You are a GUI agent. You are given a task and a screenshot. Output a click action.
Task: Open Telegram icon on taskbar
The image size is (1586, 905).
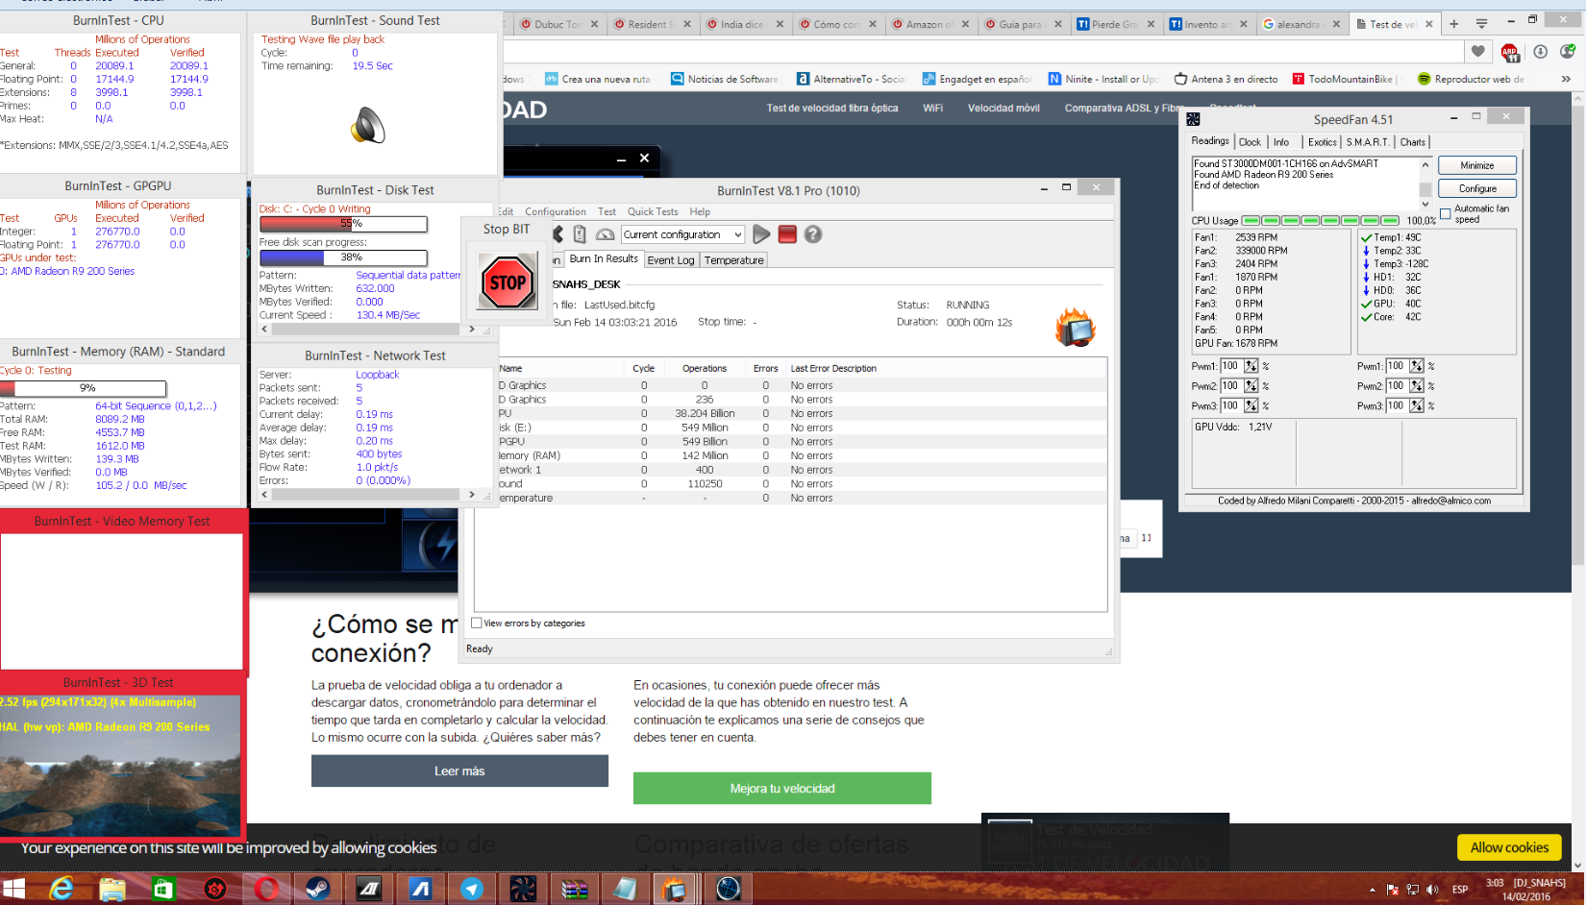(471, 889)
